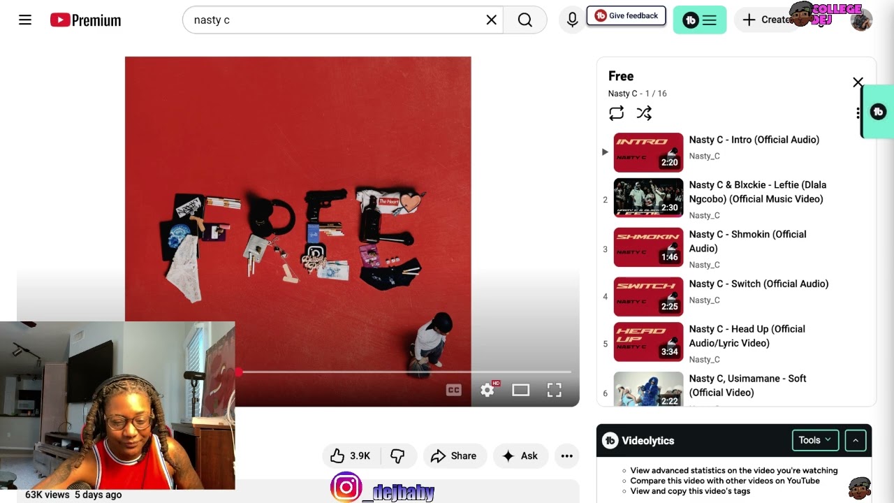This screenshot has width=894, height=503.
Task: Open more actions ellipsis below video
Action: click(x=567, y=456)
